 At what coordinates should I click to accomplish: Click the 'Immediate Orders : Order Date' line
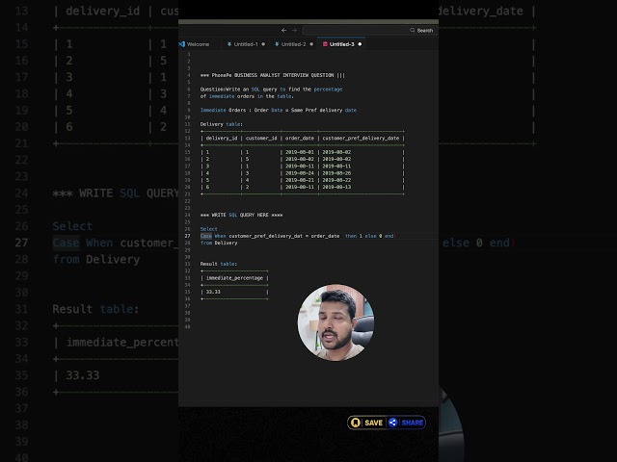point(279,110)
